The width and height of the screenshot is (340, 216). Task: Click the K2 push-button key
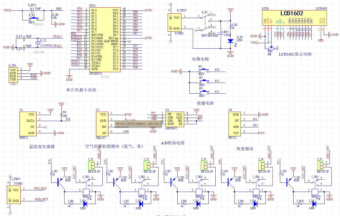204,82
